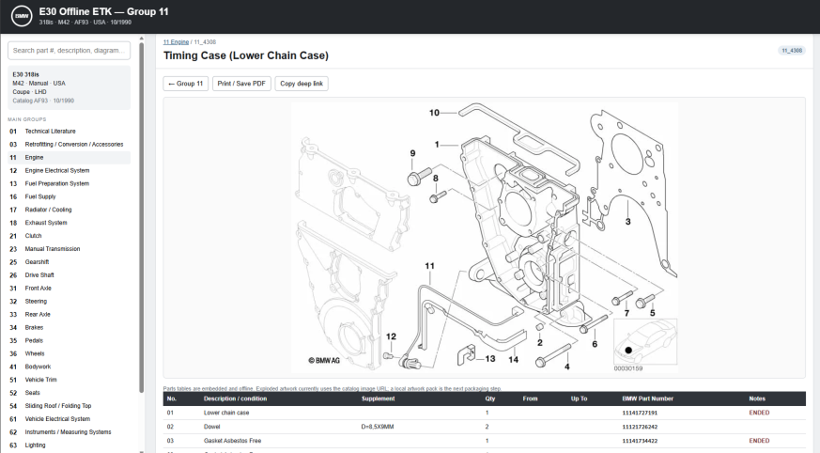Click callout number 13 in diagram

[490, 359]
